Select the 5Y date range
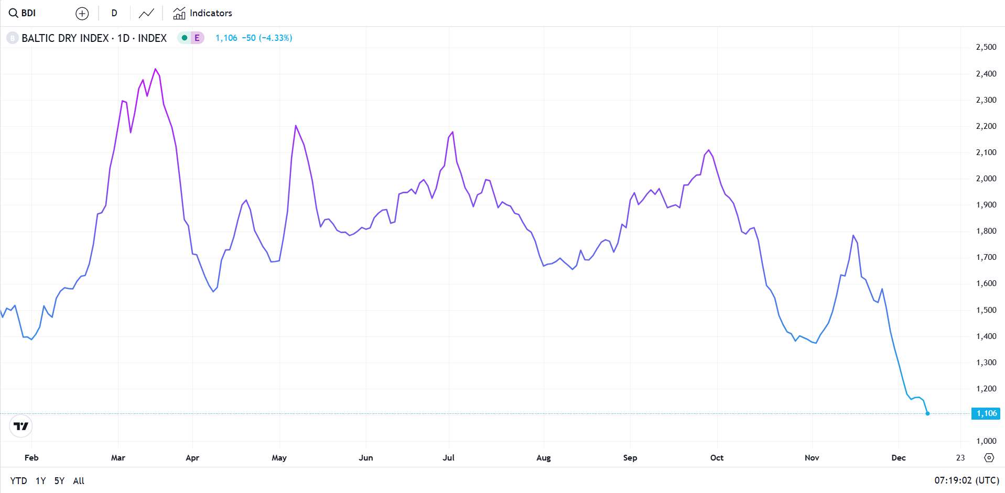 [x=59, y=481]
